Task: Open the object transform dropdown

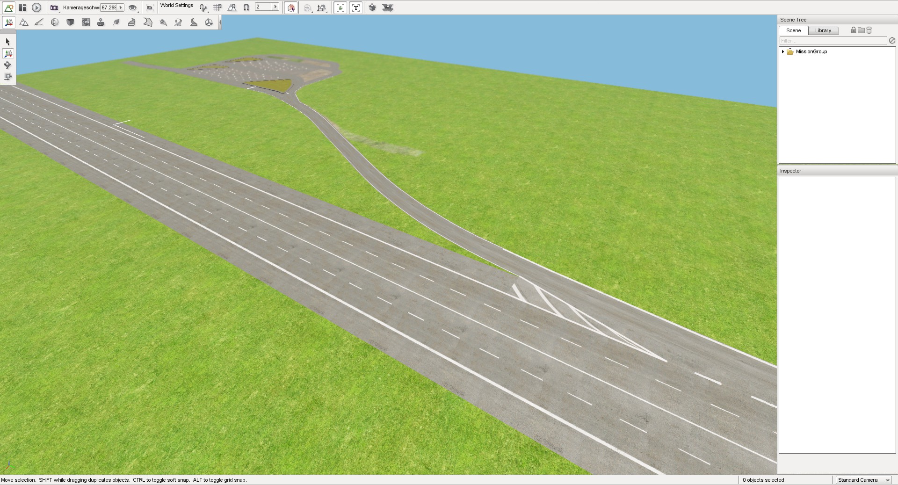Action: pyautogui.click(x=321, y=7)
